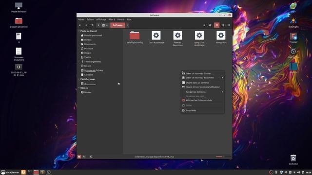The width and height of the screenshot is (312, 175).
Task: Click the disk icon in the path bar
Action: pyautogui.click(x=103, y=25)
